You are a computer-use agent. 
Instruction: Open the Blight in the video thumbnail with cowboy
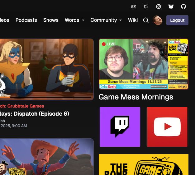pyautogui.click(x=47, y=157)
